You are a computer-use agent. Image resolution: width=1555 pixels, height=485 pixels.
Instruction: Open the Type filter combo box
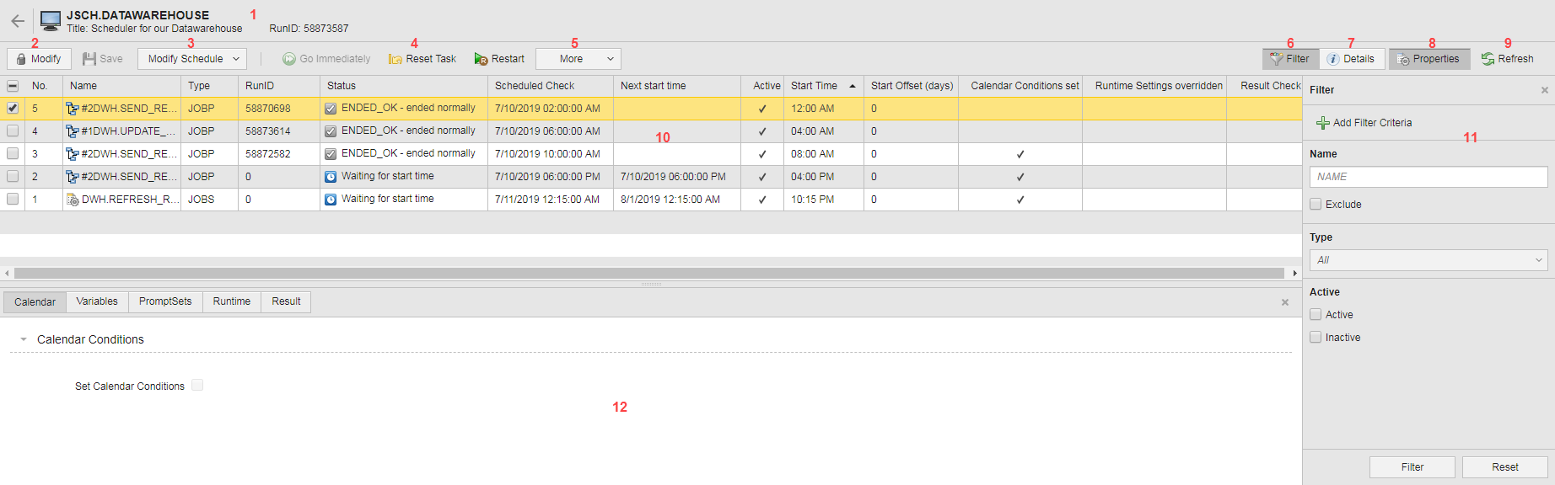1429,260
